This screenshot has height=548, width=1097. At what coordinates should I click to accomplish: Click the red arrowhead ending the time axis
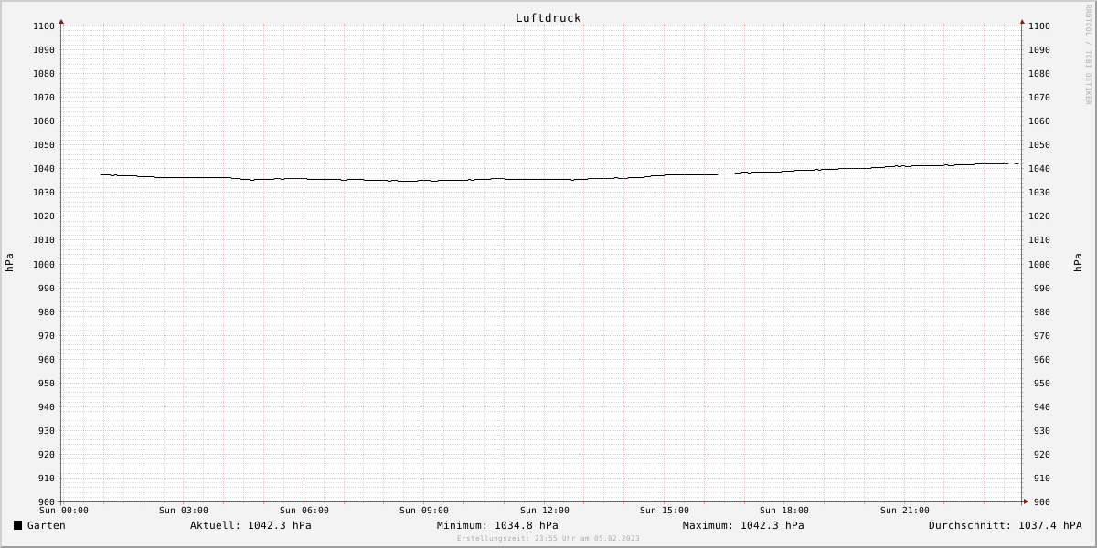click(1026, 501)
